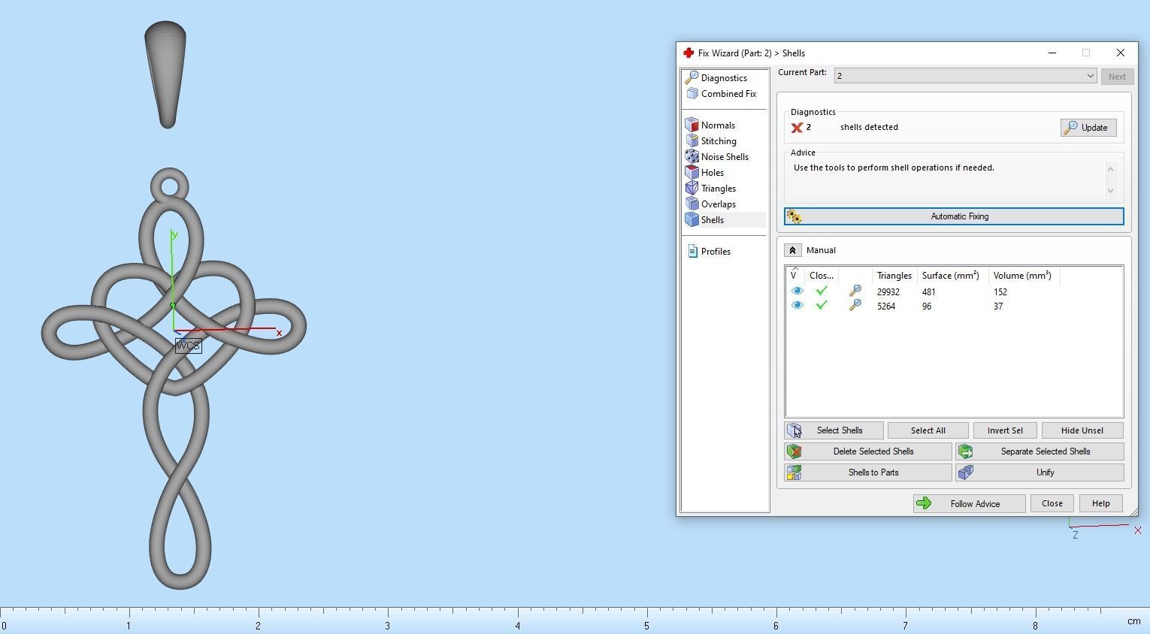Click the Noise Shells icon

tap(692, 157)
